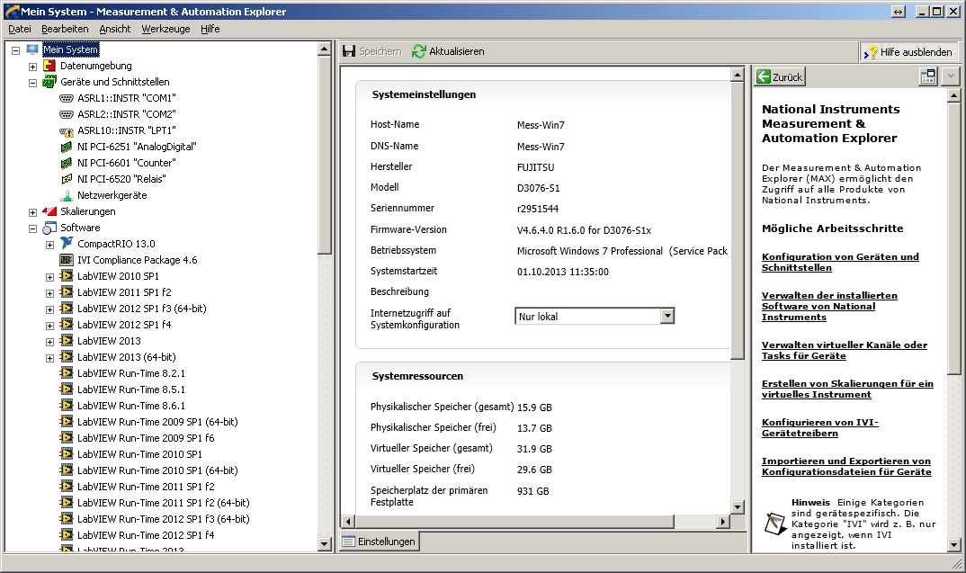Click the LabVIEW 2010 SP1 icon
Image resolution: width=966 pixels, height=573 pixels.
[67, 276]
